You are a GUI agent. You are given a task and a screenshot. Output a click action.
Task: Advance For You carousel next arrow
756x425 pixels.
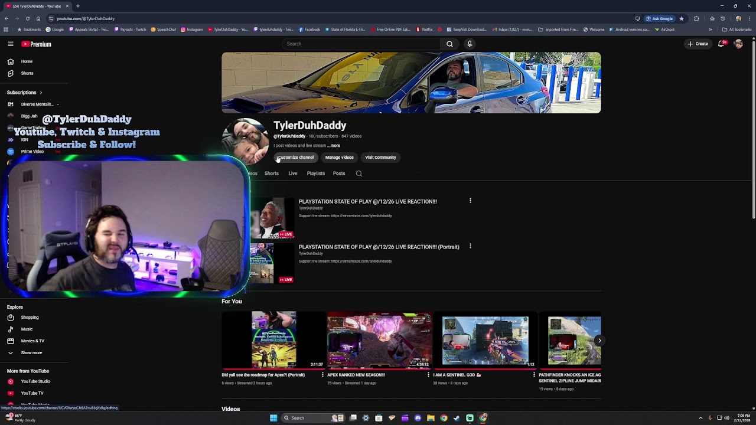[599, 341]
